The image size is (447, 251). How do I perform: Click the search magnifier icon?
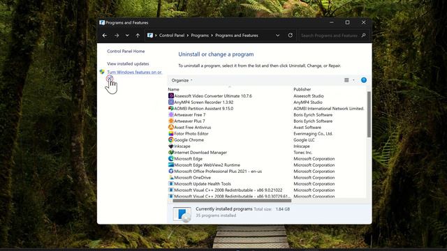363,36
